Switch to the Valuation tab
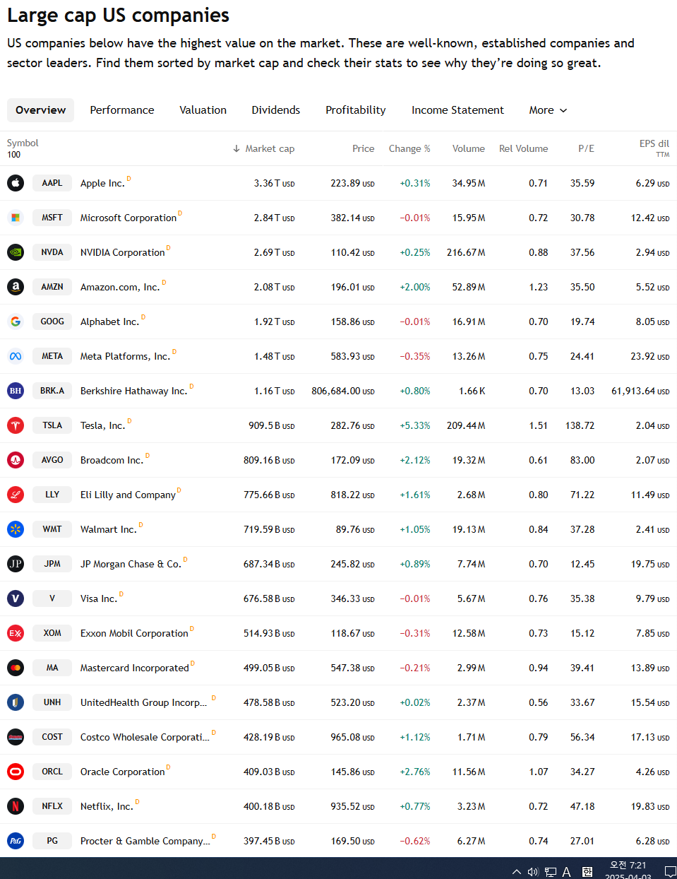The image size is (677, 879). 203,110
